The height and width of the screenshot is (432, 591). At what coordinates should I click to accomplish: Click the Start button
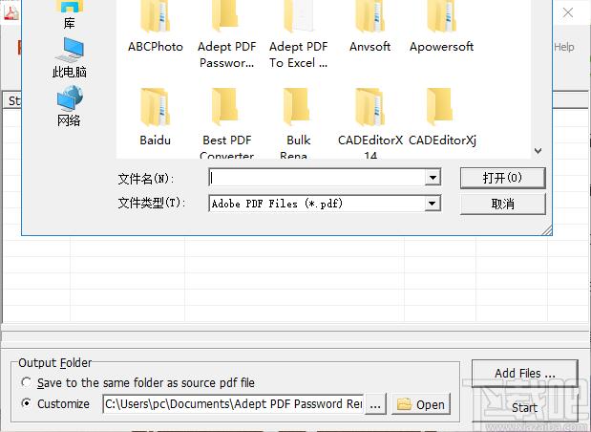point(525,408)
